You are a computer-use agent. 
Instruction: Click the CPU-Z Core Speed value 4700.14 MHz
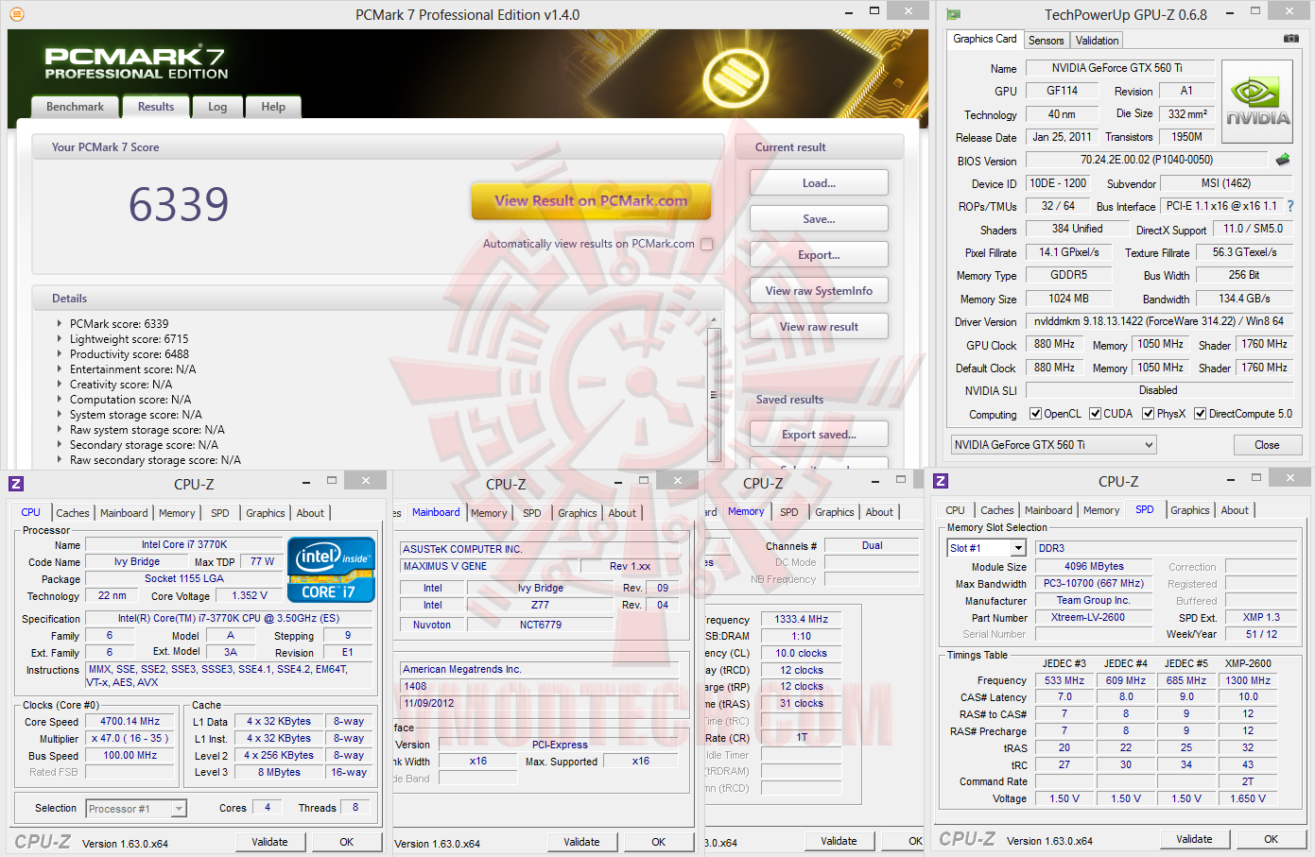coord(130,721)
